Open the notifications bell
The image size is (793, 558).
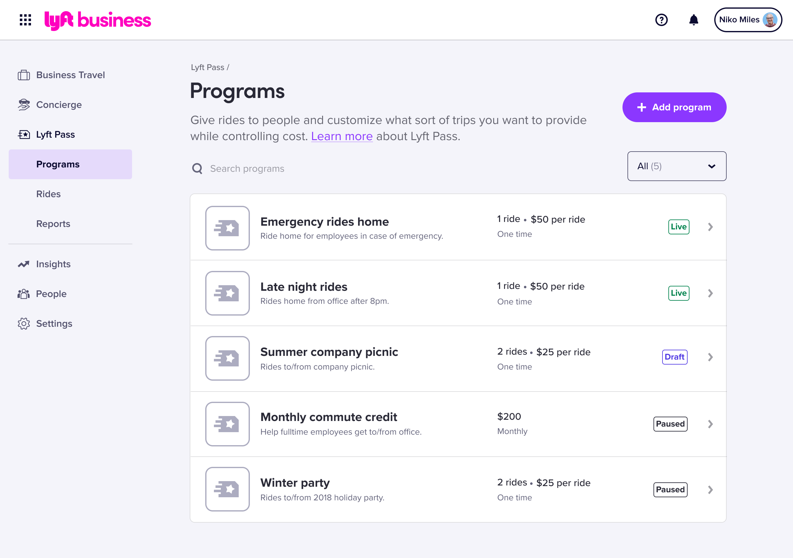coord(693,20)
